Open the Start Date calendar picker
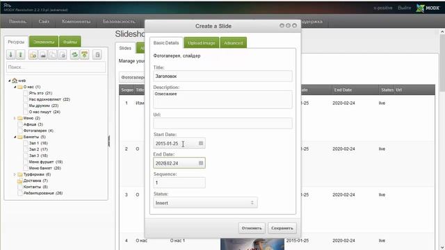Viewport: 445px width, 250px height. 201,143
